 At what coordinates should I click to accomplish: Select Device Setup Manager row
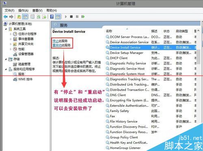coord(151,53)
